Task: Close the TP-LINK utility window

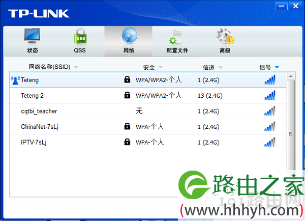Action: (x=296, y=6)
